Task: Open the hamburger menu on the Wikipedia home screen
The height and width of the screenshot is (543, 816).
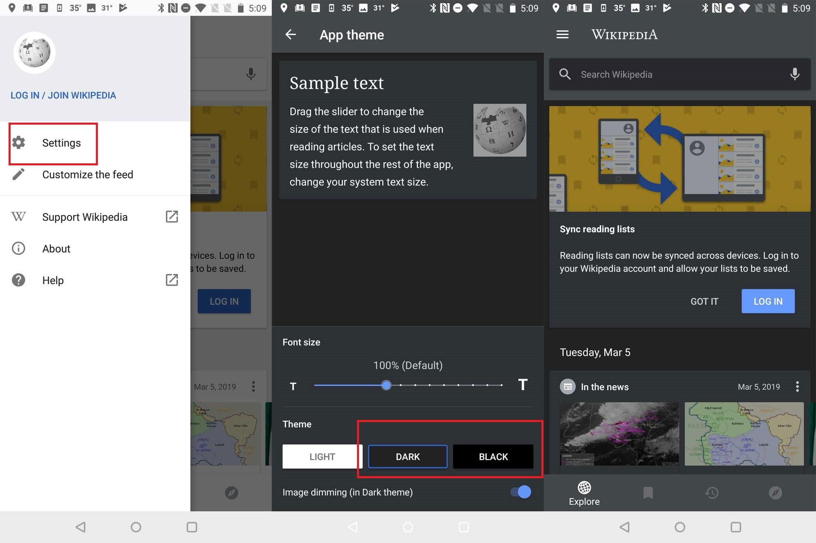Action: 562,35
